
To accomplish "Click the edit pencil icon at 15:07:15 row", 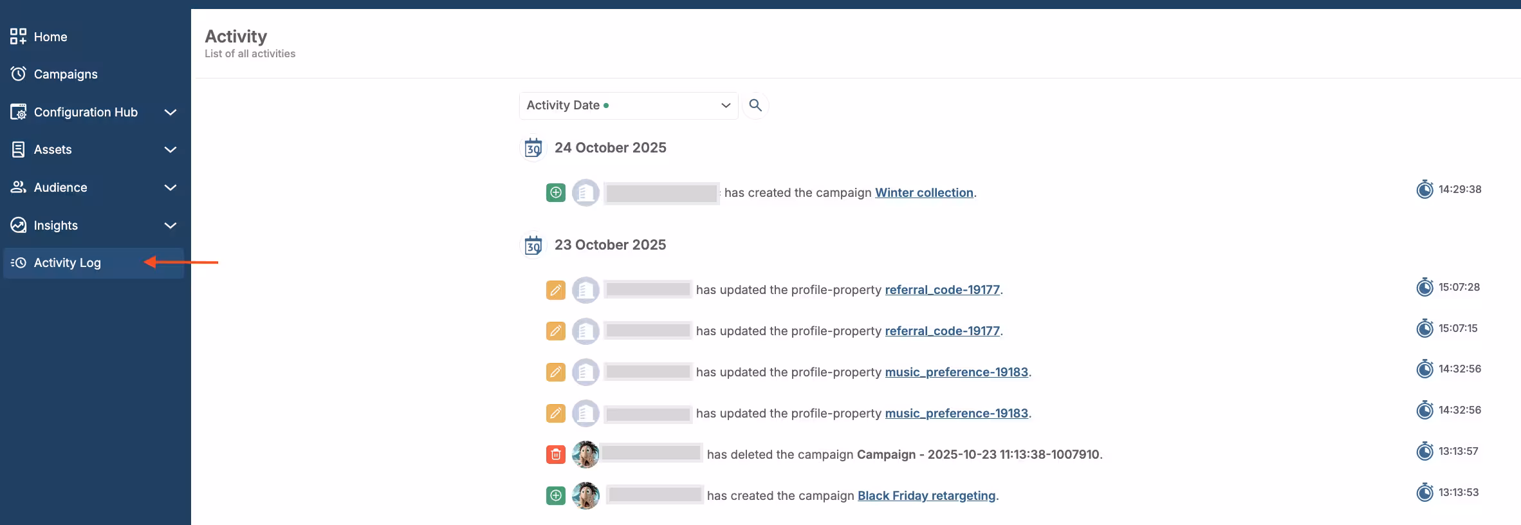I will click(x=556, y=331).
